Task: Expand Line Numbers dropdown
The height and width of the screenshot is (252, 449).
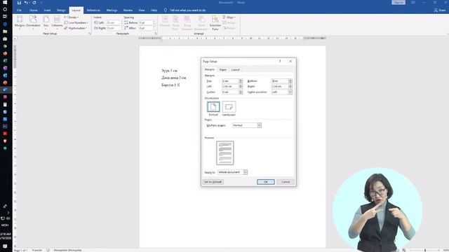Action: [76, 22]
